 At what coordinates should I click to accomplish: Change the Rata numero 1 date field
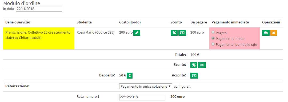point(142,97)
